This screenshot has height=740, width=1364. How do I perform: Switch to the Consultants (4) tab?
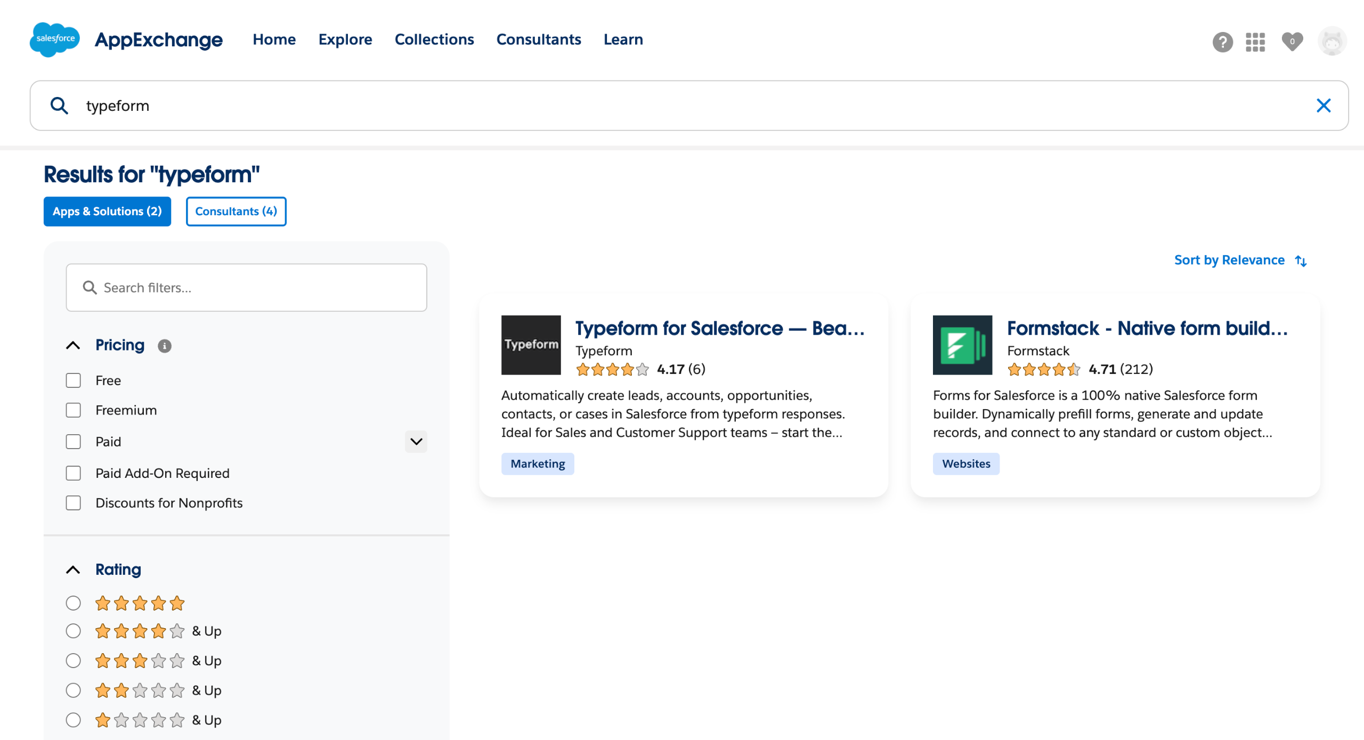coord(236,212)
